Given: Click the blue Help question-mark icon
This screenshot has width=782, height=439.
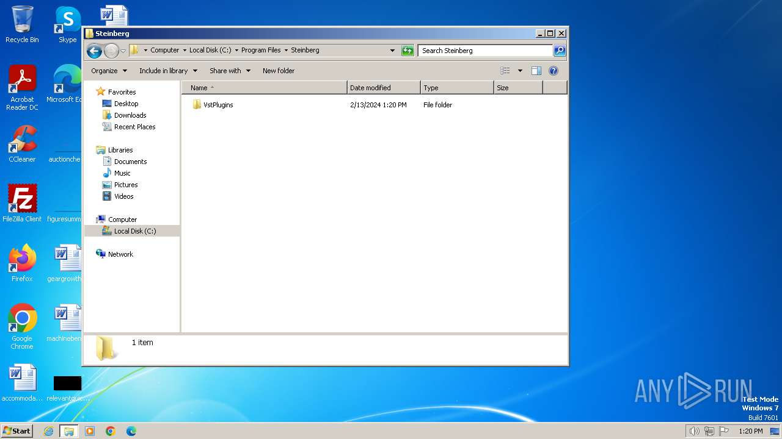Looking at the screenshot, I should click(554, 71).
